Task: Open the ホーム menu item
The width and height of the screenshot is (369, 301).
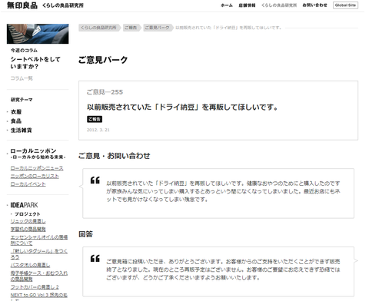Action: coord(227,5)
